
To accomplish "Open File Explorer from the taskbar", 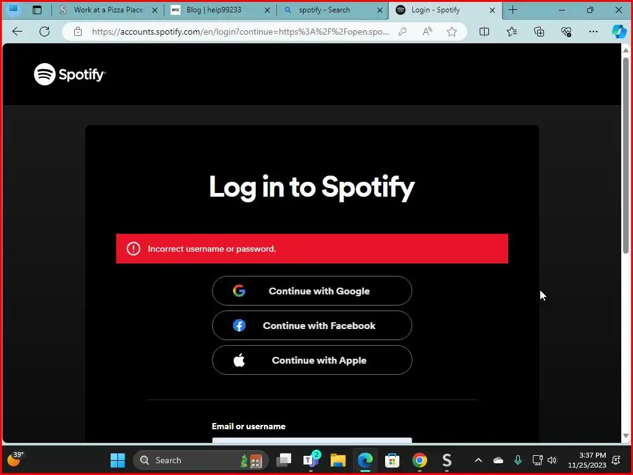I will (x=338, y=460).
